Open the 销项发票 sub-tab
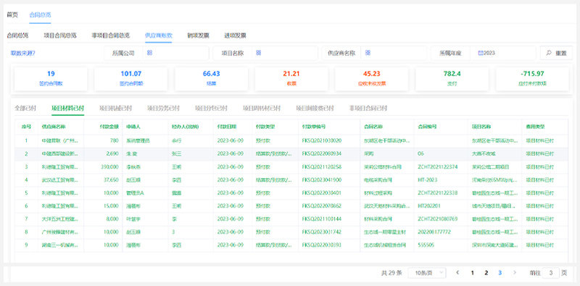 pyautogui.click(x=198, y=35)
